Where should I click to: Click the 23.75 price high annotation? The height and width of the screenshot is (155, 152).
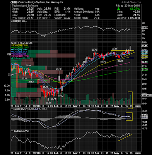(x=94, y=50)
